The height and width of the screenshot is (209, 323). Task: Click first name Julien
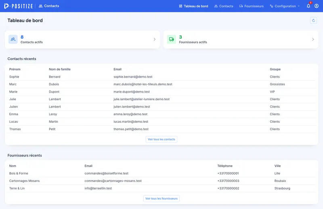13,107
